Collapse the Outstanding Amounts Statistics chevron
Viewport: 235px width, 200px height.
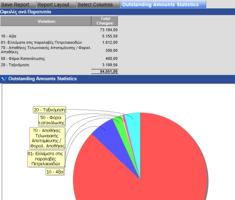click(4, 79)
